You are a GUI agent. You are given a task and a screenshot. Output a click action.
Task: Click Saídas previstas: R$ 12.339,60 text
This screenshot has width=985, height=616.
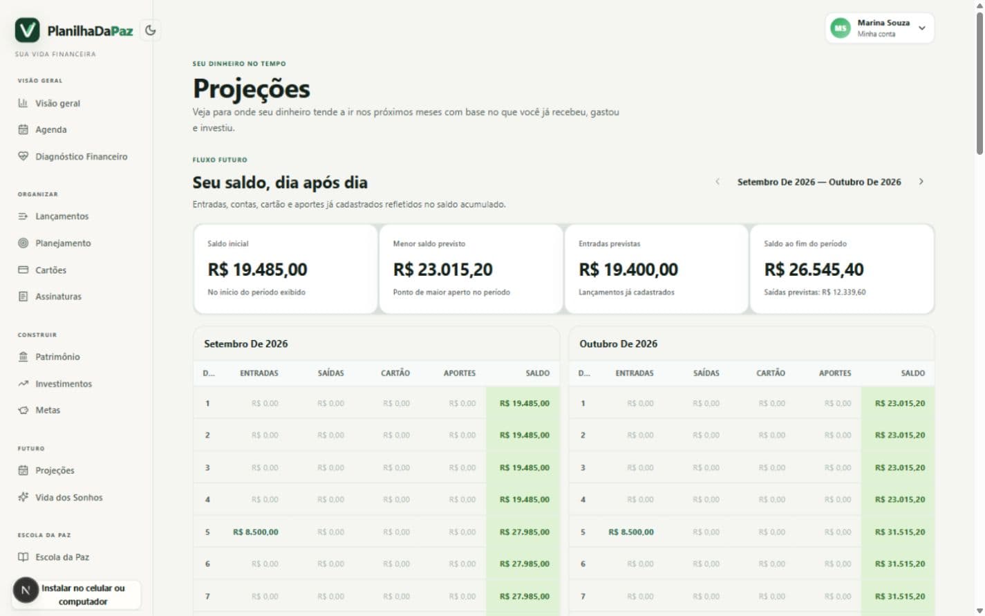815,292
